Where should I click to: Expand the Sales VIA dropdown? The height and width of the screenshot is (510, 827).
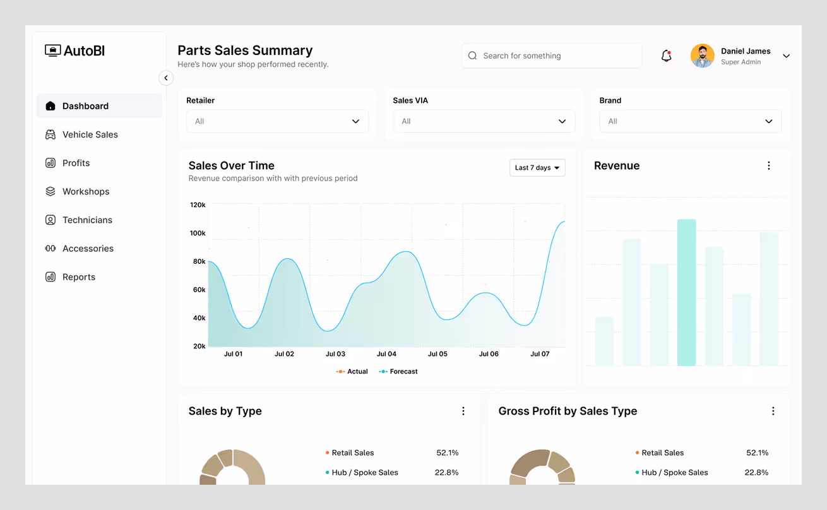[x=484, y=121]
